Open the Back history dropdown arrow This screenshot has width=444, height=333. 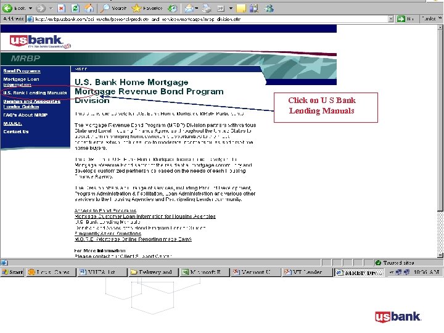click(x=30, y=8)
